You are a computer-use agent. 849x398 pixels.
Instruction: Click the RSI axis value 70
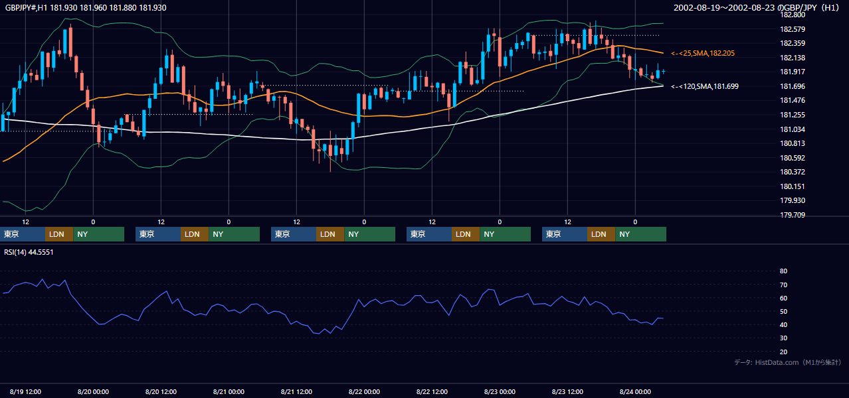coord(783,285)
